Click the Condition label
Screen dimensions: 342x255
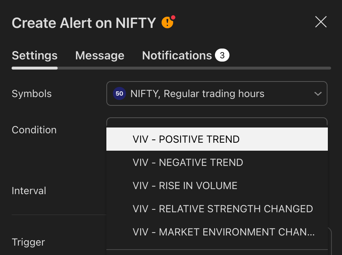pos(34,130)
